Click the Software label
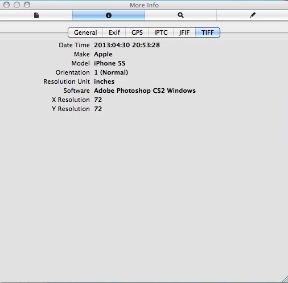288x283 pixels. pyautogui.click(x=76, y=91)
